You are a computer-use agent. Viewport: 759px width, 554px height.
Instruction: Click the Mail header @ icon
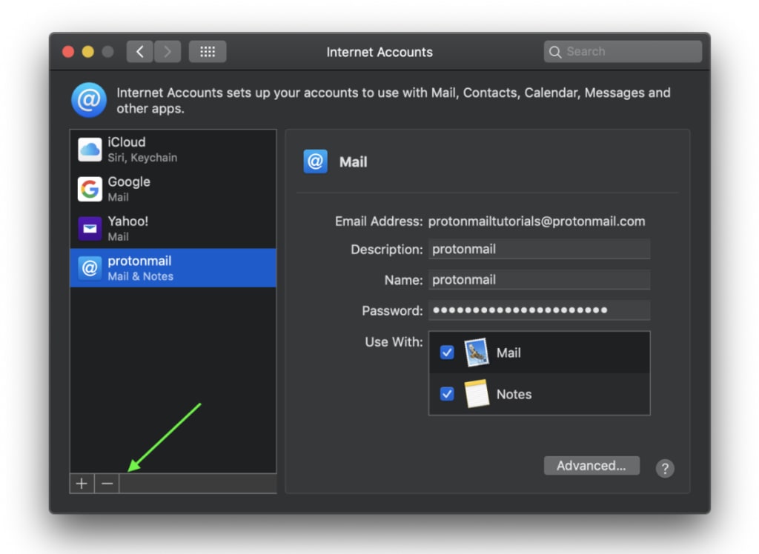316,161
